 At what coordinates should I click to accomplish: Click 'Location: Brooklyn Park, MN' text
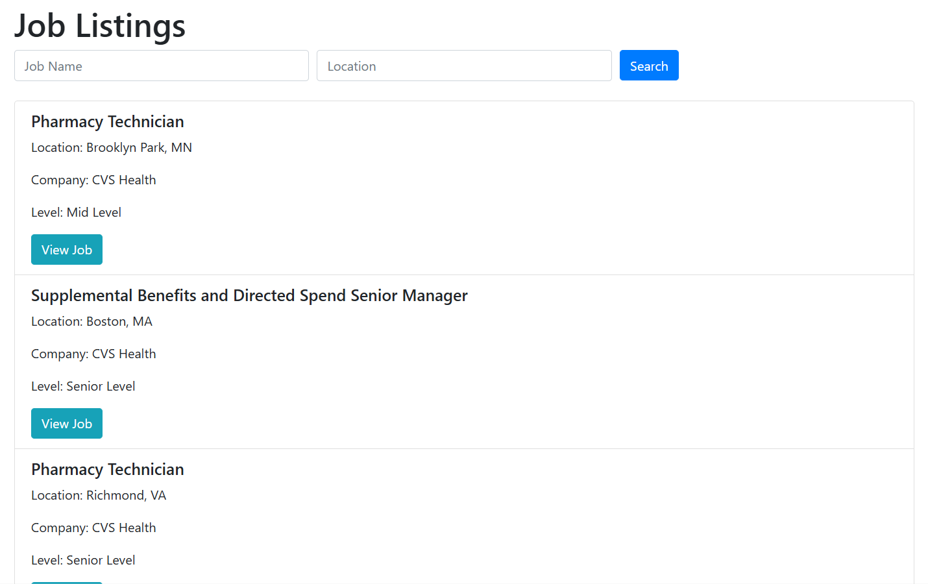click(x=112, y=148)
